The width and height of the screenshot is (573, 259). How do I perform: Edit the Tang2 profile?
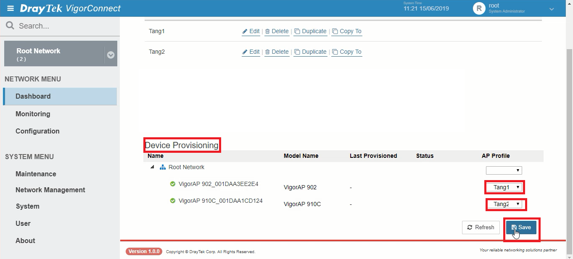251,52
